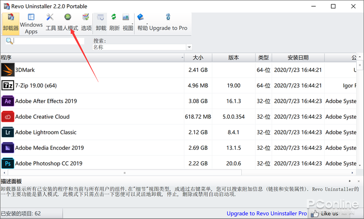Pin the description panel (描述面板)
The image size is (364, 219).
point(349,181)
